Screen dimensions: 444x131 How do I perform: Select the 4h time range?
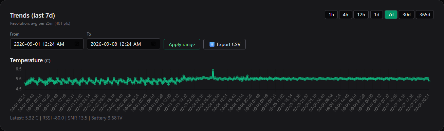click(345, 15)
